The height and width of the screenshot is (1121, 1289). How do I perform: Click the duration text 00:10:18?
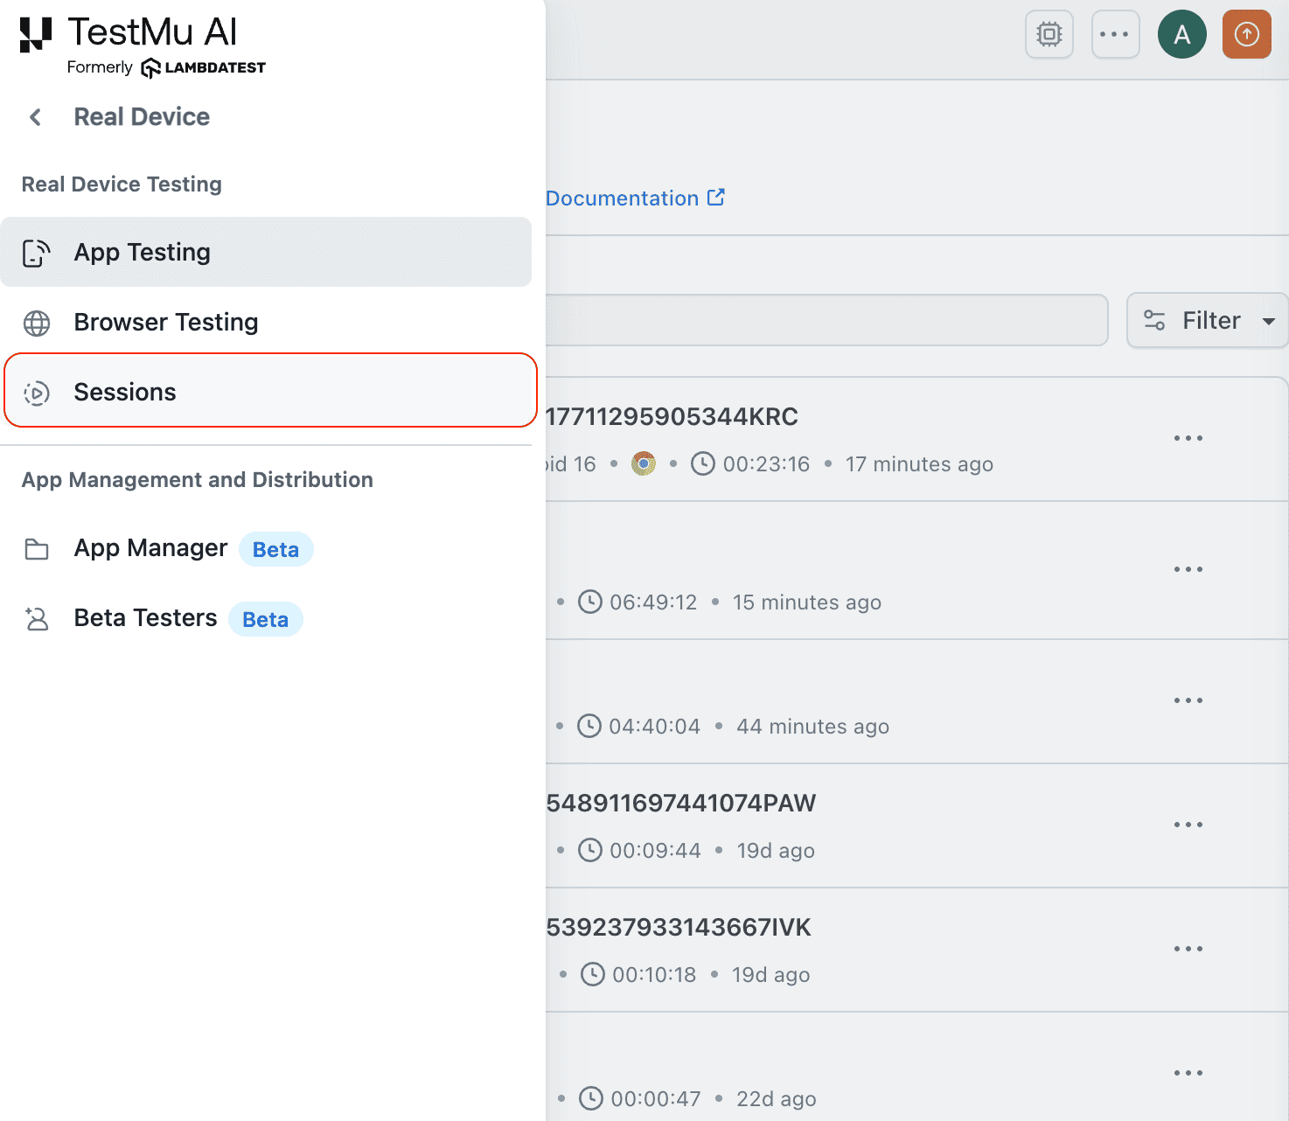click(x=654, y=975)
